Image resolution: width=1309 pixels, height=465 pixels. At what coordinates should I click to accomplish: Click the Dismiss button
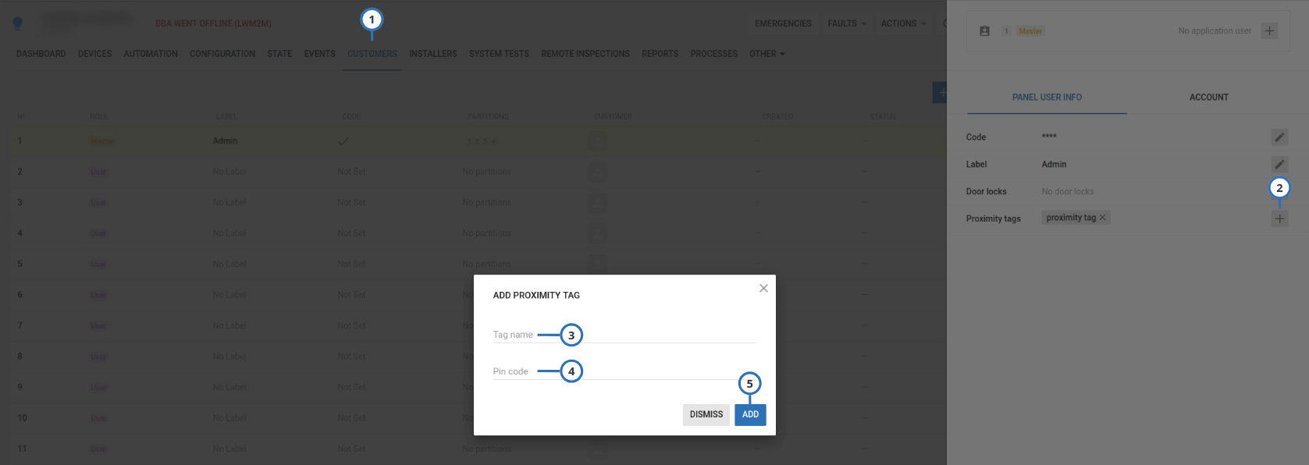[706, 414]
